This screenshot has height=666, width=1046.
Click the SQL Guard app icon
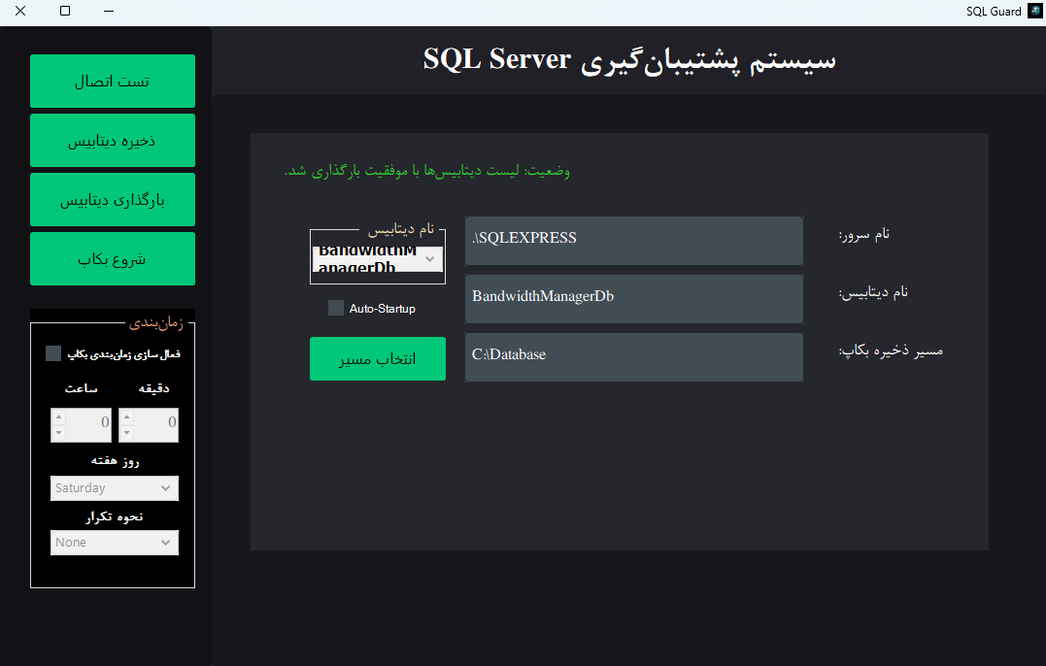pyautogui.click(x=1035, y=11)
